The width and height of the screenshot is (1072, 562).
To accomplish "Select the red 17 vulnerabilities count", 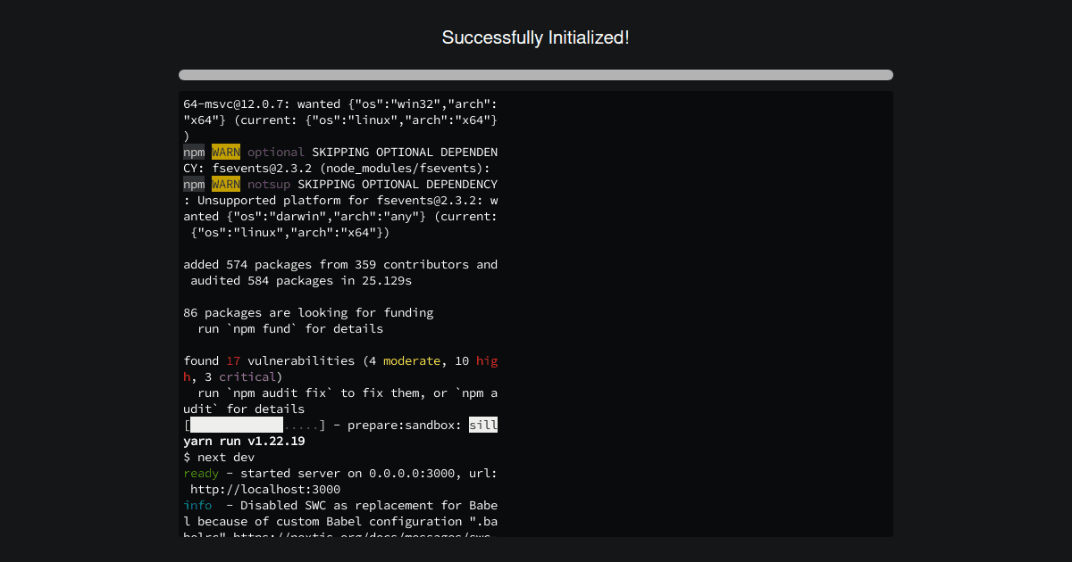I will (232, 360).
